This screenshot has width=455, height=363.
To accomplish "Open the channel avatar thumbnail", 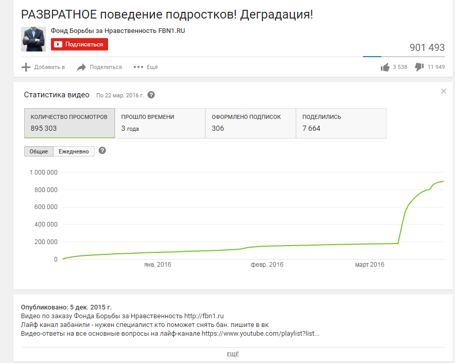I will pos(33,39).
